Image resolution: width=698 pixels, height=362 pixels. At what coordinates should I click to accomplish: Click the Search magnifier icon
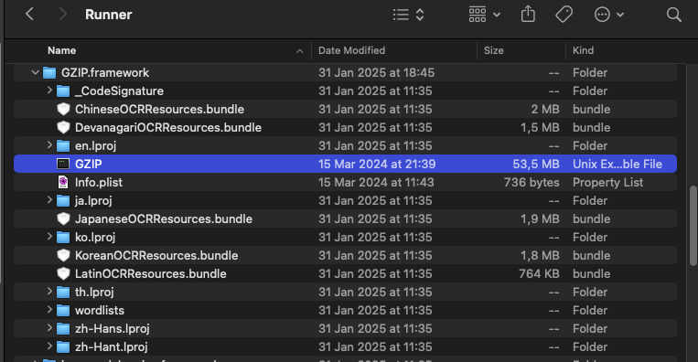coord(674,15)
